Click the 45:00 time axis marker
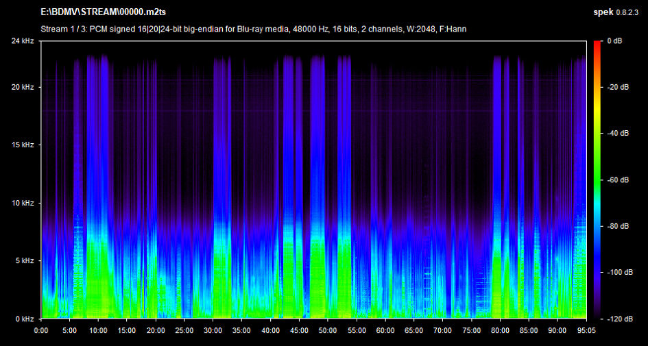648x346 pixels. pyautogui.click(x=300, y=330)
